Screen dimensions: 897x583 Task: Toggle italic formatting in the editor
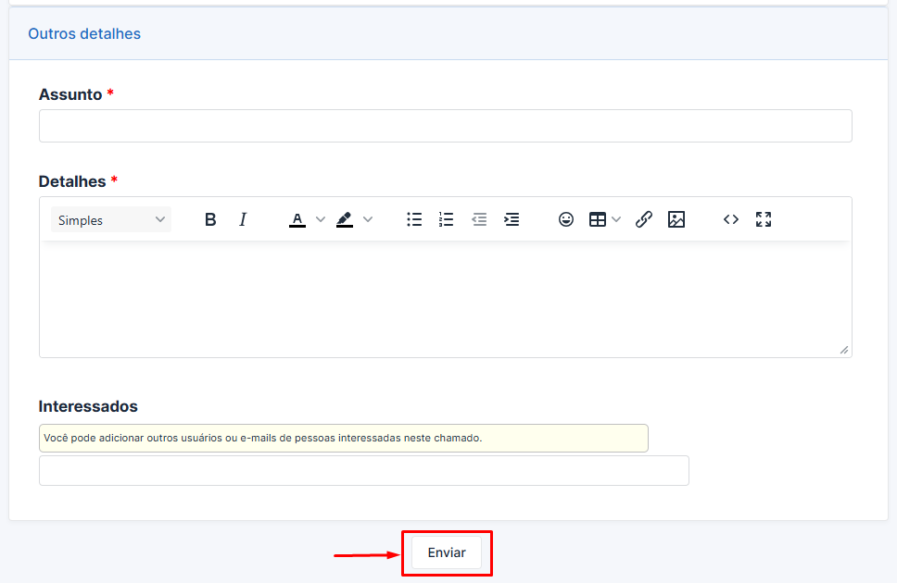coord(243,219)
